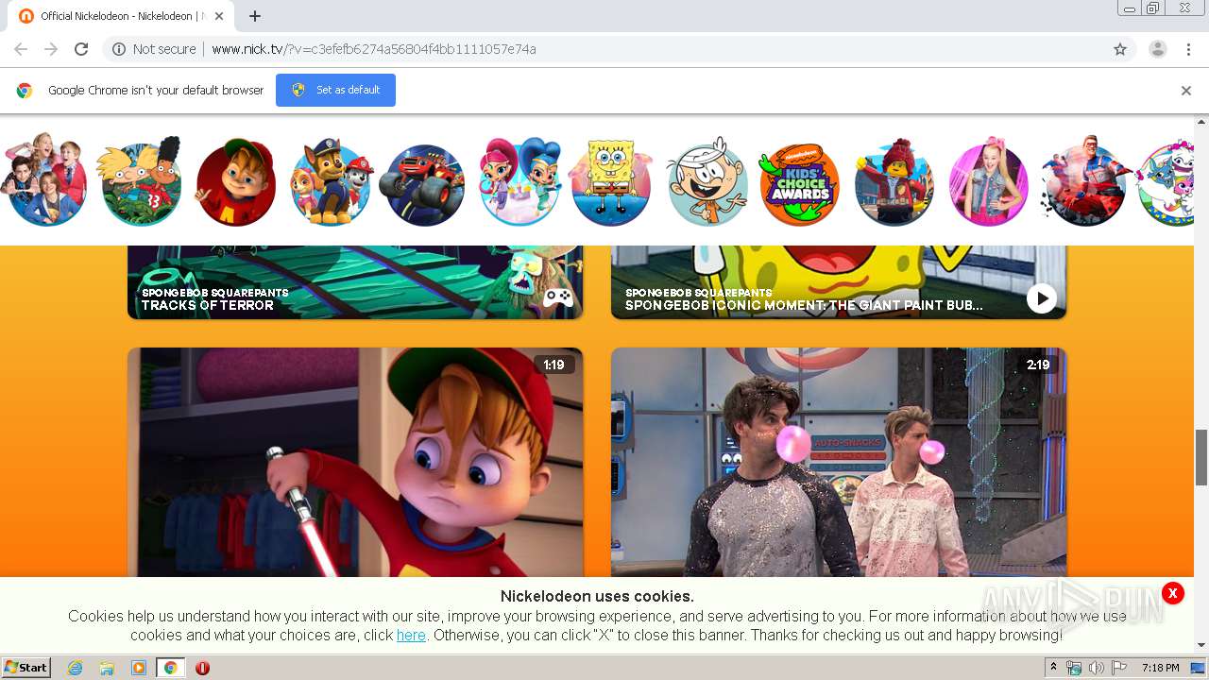Viewport: 1209px width, 680px height.
Task: Click the scrollbar down arrow
Action: 1201,645
